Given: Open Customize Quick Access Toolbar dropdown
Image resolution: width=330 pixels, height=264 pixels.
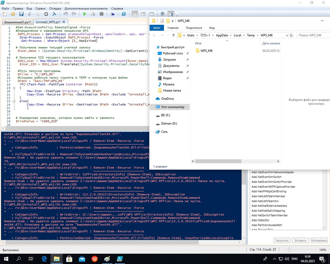Looking at the screenshot, I should pos(173,21).
